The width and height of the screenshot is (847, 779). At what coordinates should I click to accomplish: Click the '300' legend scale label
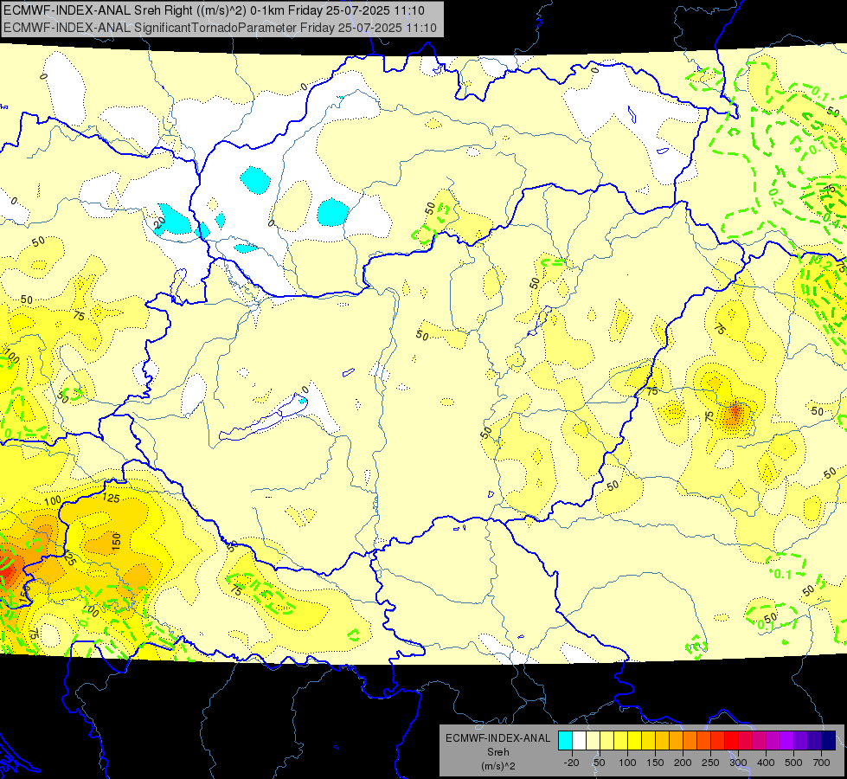[739, 763]
